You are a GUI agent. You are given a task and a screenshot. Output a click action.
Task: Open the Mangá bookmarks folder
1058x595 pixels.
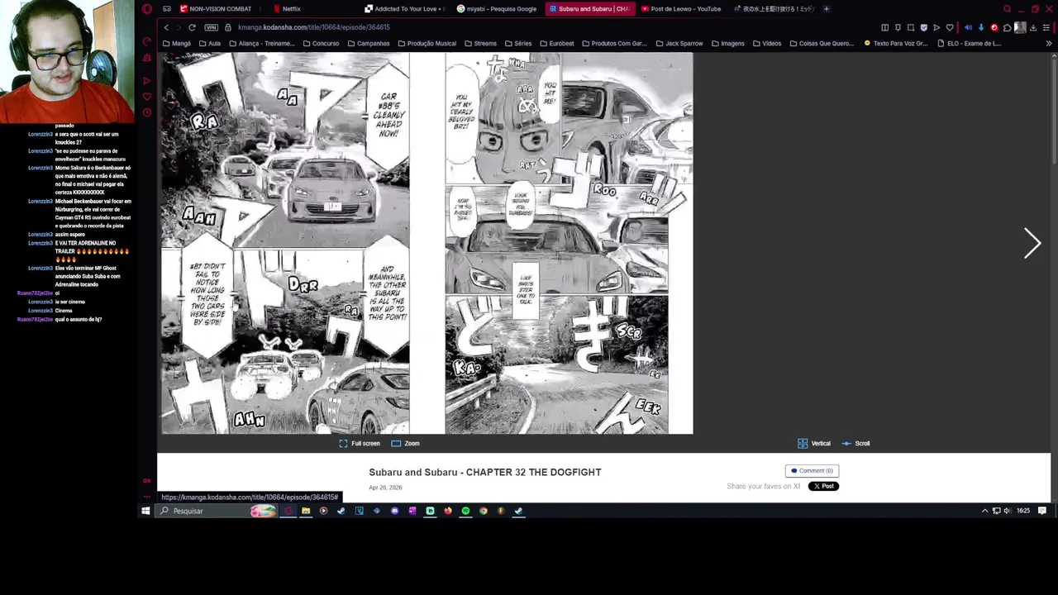pyautogui.click(x=176, y=43)
